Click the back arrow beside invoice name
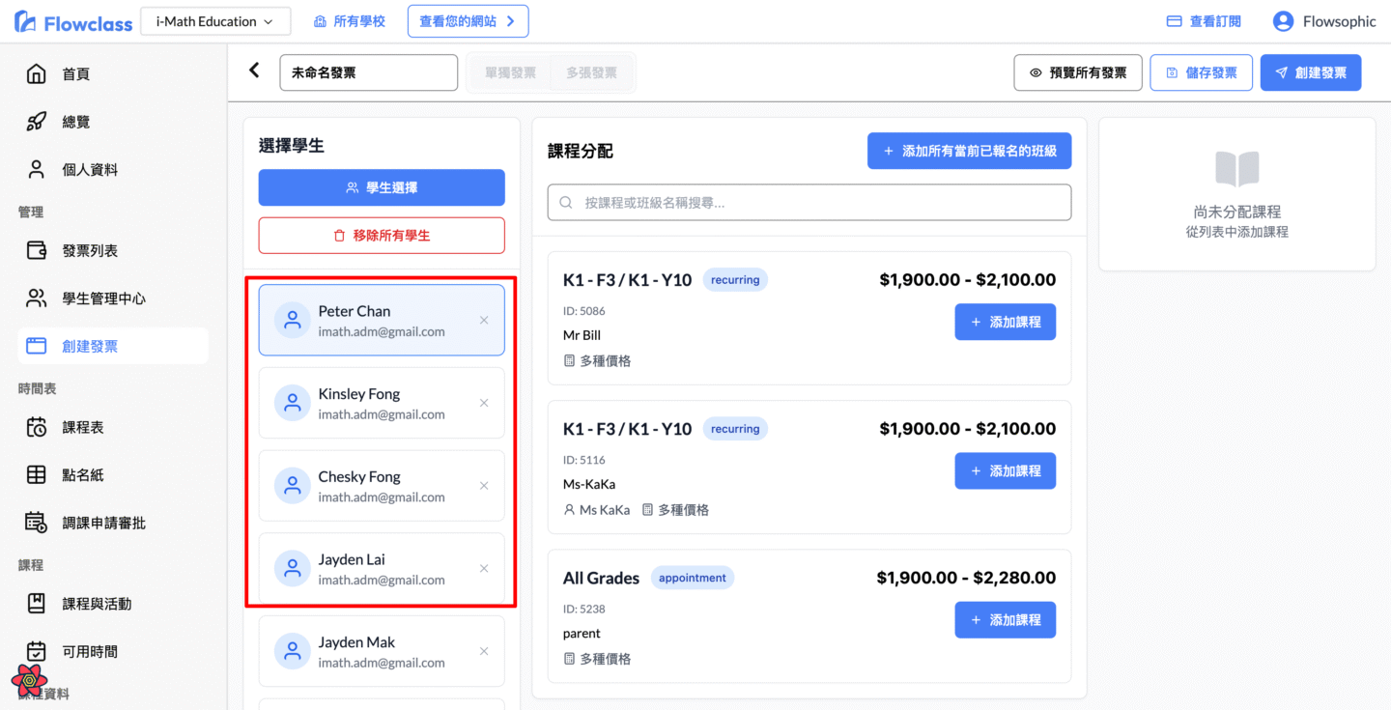This screenshot has width=1391, height=710. tap(254, 71)
